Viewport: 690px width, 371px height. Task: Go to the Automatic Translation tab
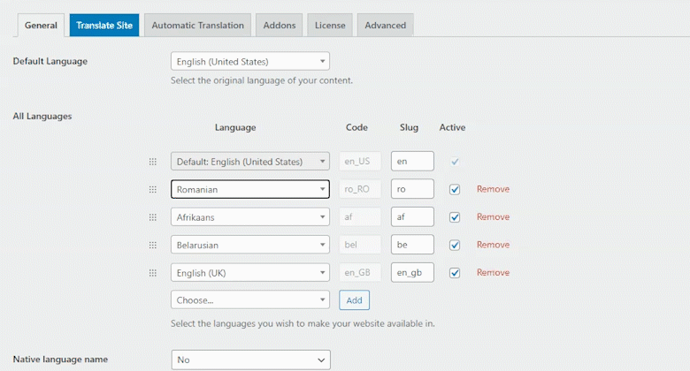pos(197,26)
